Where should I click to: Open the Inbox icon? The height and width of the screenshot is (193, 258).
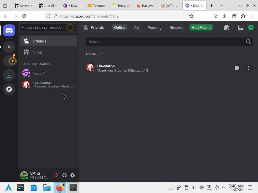(241, 27)
